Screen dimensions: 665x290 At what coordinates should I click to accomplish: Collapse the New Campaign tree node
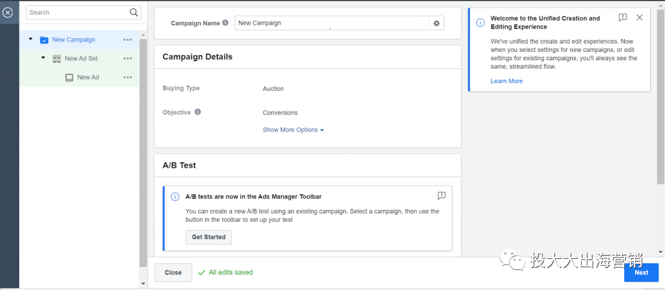tap(31, 40)
